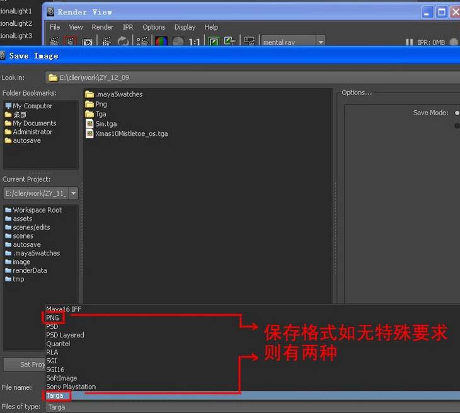Click the Keep Image icon in Render View
The width and height of the screenshot is (460, 413).
[214, 42]
